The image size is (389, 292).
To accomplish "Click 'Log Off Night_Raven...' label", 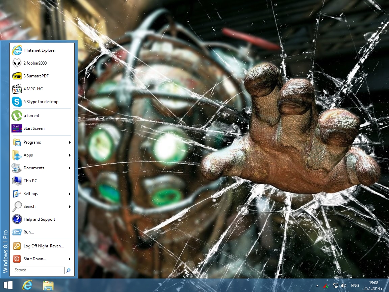I will click(44, 246).
